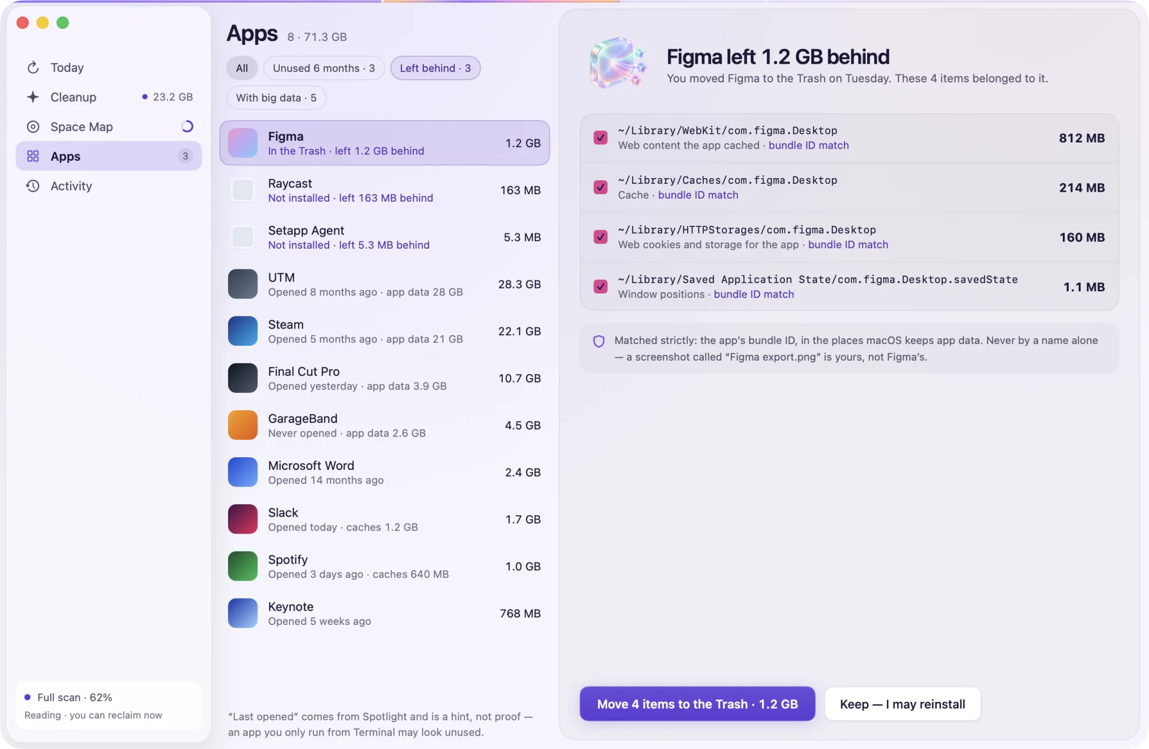Select the Setapp Agent row
This screenshot has height=749, width=1149.
pyautogui.click(x=385, y=237)
